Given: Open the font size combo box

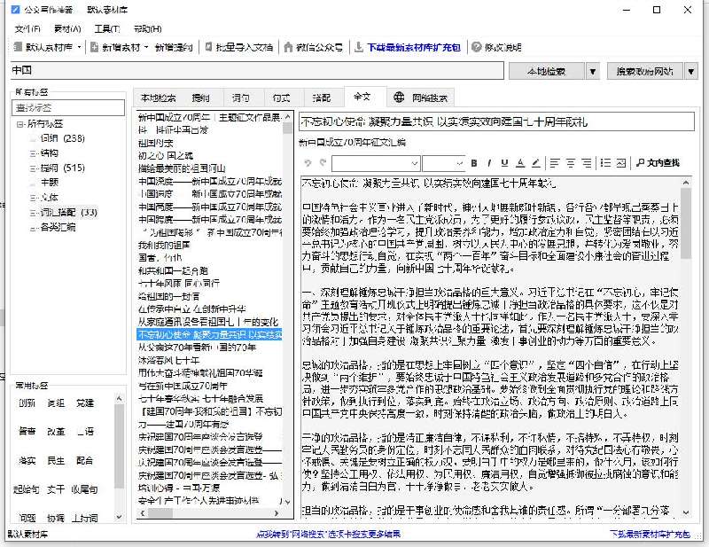Looking at the screenshot, I should pyautogui.click(x=443, y=163).
